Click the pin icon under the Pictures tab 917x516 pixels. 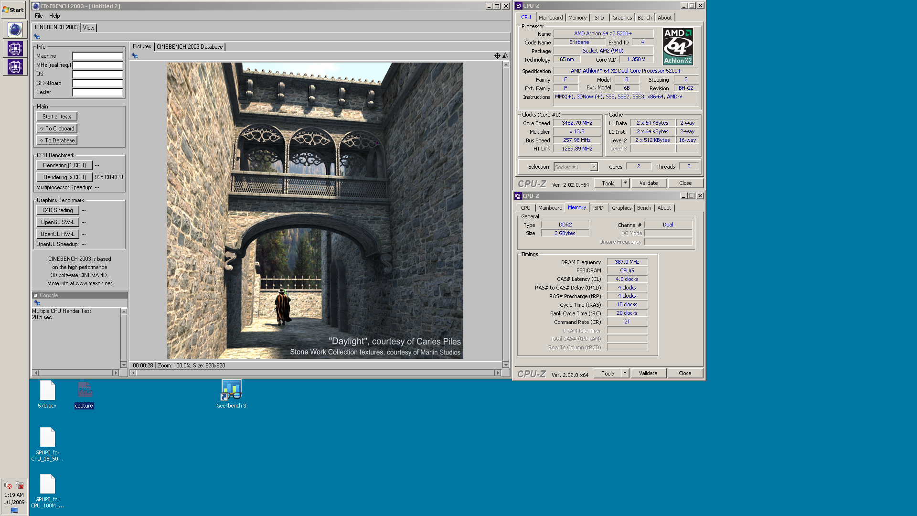point(135,56)
